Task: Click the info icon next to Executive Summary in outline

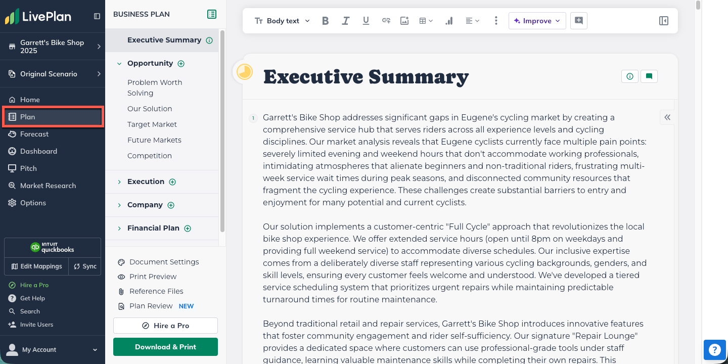Action: [209, 40]
